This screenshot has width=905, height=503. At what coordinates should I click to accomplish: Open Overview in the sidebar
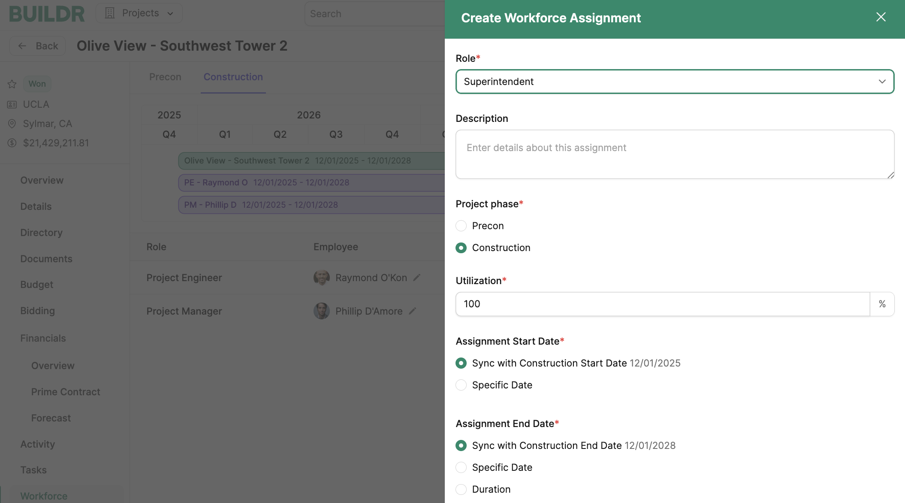[x=42, y=180]
